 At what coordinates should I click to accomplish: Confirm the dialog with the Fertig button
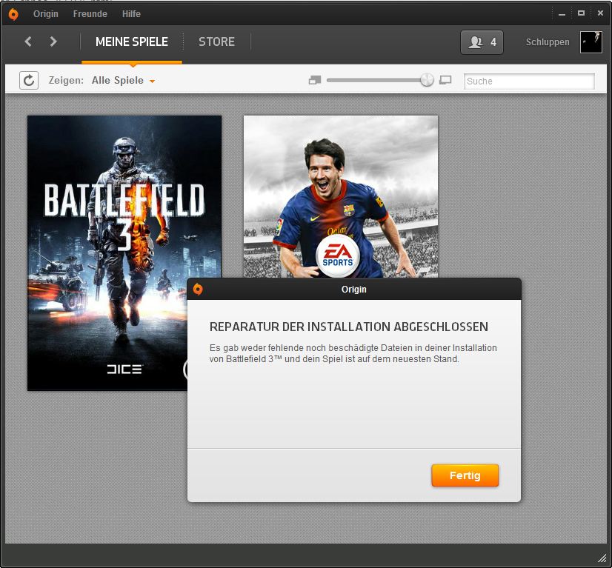[465, 475]
